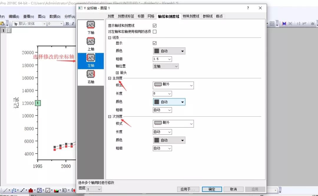Open the 次刻度 长度 自动 dropdown

pos(162,132)
